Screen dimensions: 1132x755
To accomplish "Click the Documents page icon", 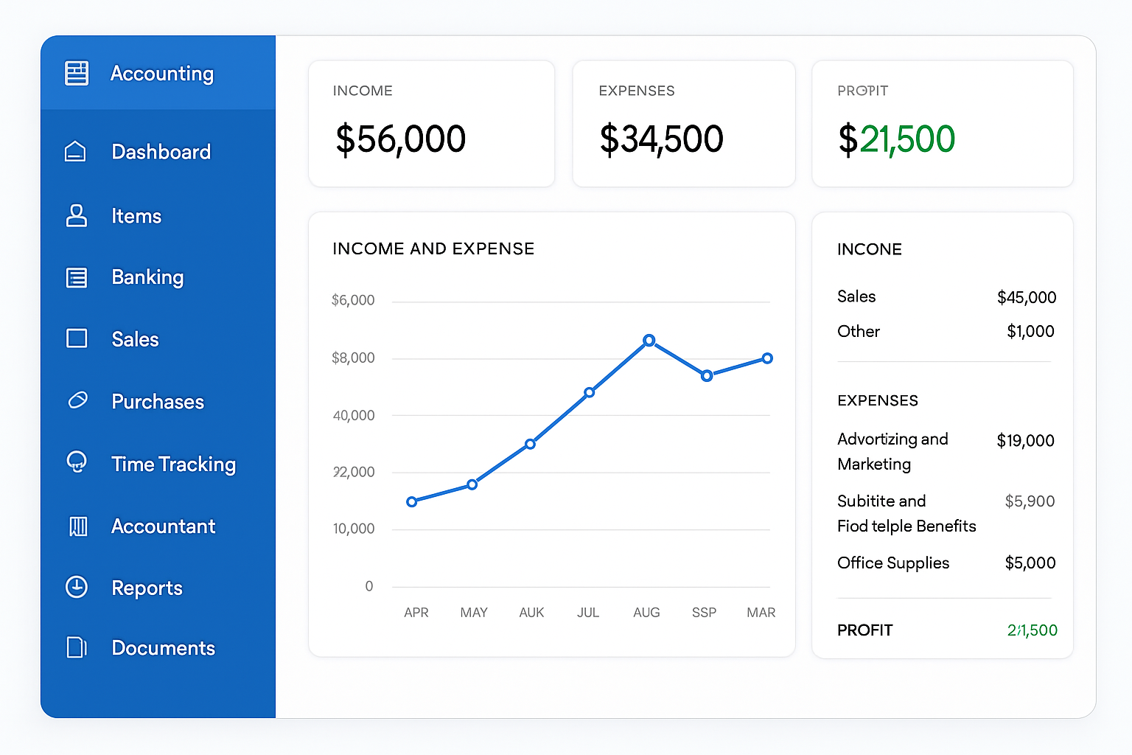I will 77,647.
